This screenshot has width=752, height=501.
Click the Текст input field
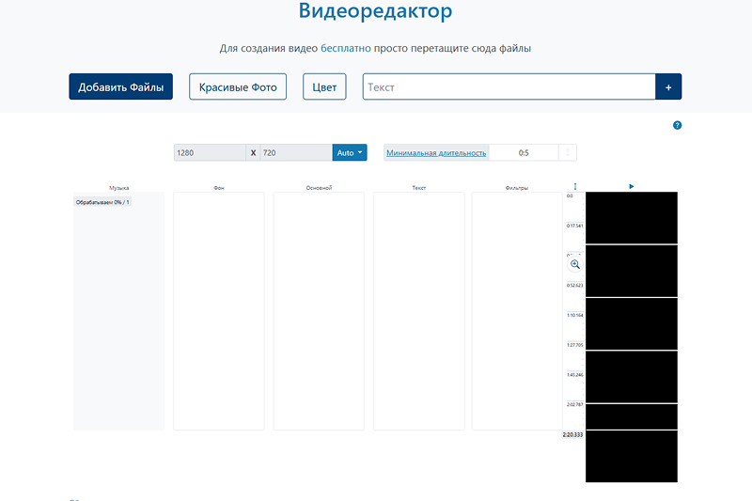click(x=509, y=86)
